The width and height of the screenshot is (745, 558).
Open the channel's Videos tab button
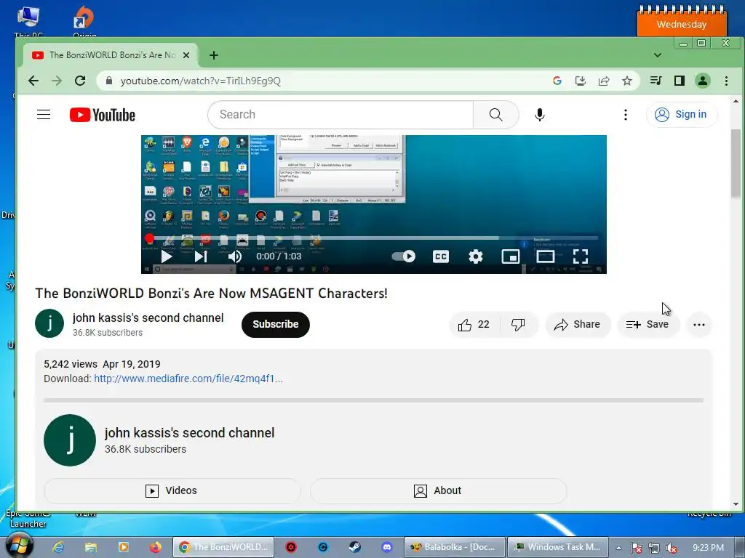coord(172,490)
